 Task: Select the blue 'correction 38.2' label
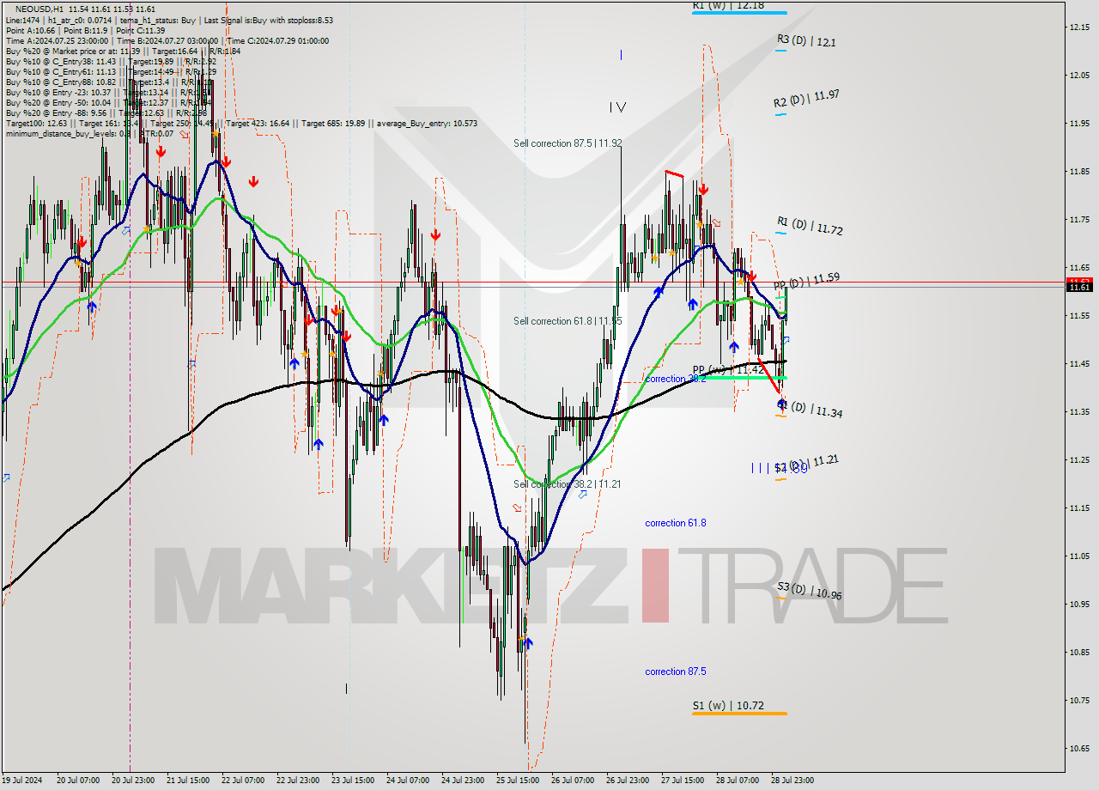pos(676,379)
